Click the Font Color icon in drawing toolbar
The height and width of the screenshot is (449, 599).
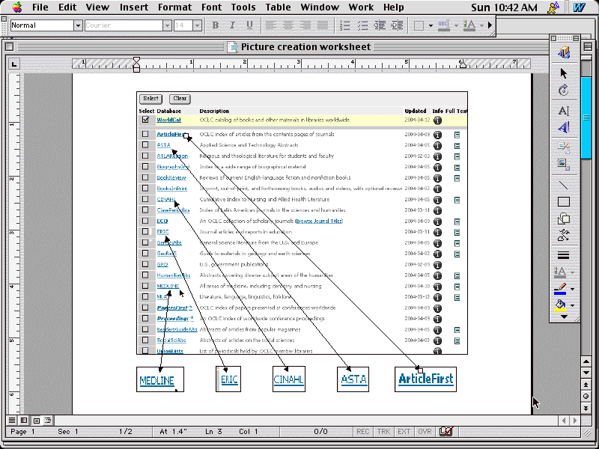(560, 272)
